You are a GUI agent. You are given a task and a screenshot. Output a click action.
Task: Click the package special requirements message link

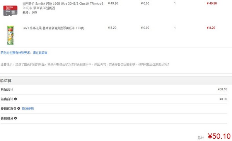(24, 53)
